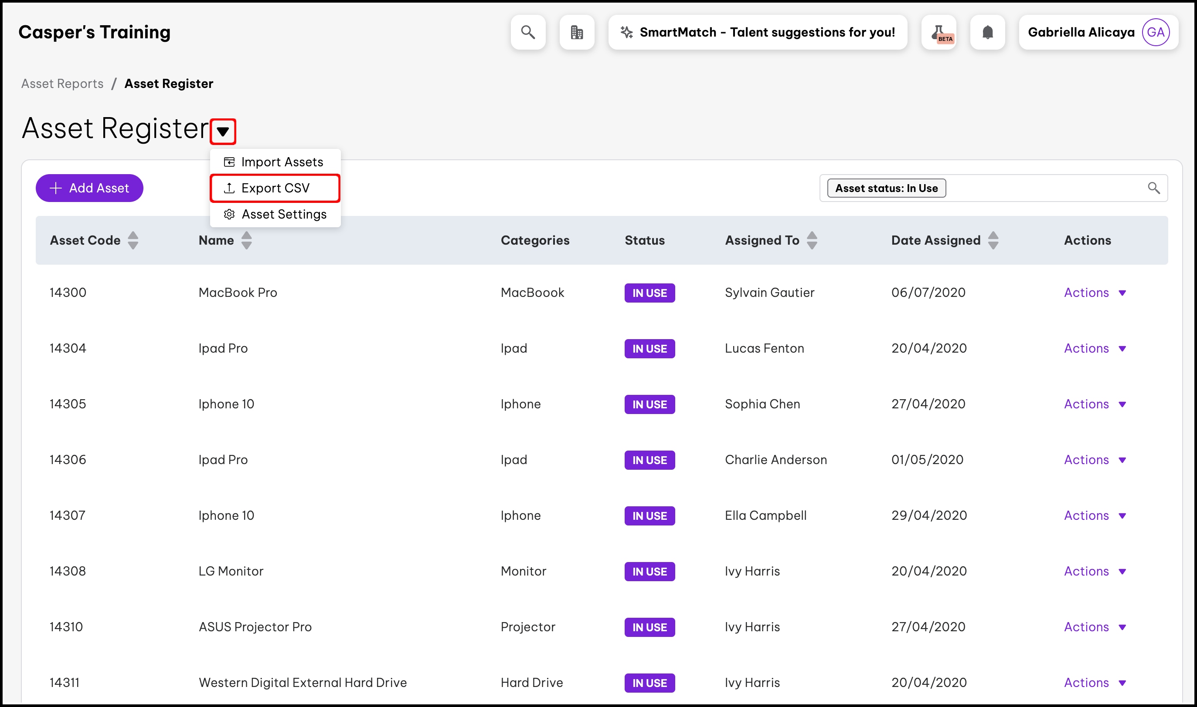The height and width of the screenshot is (707, 1197).
Task: Open the beta flask icon
Action: coord(939,32)
